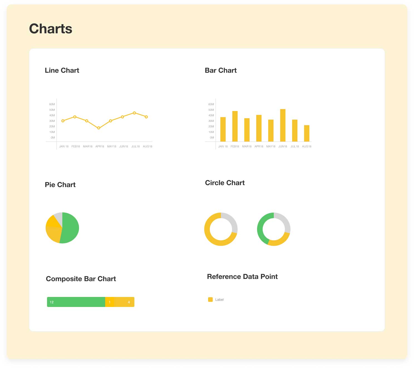Image resolution: width=414 pixels, height=368 pixels.
Task: Click the green slice of the pie chart
Action: [70, 228]
